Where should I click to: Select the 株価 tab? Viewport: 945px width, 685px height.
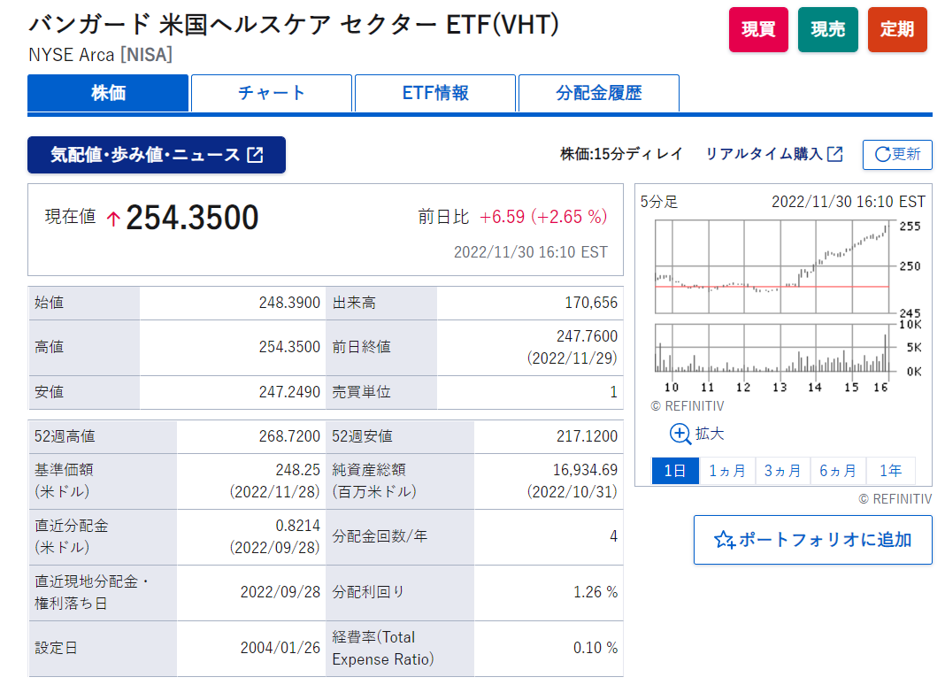(108, 93)
